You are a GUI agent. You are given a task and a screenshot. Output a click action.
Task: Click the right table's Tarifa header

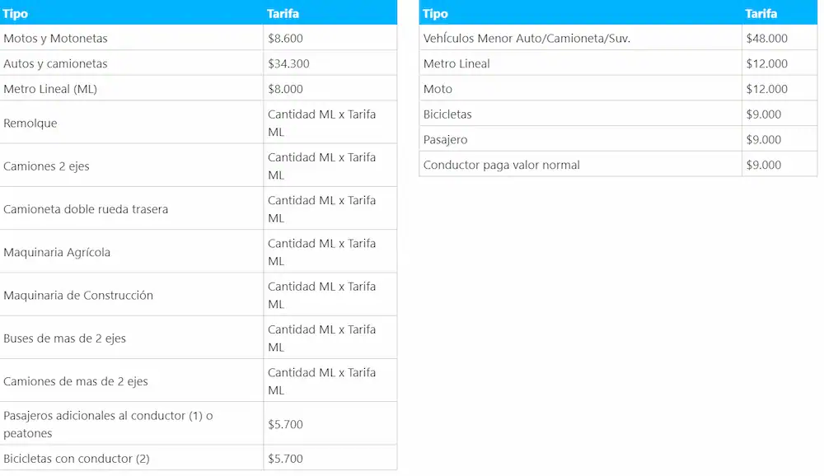tap(780, 13)
